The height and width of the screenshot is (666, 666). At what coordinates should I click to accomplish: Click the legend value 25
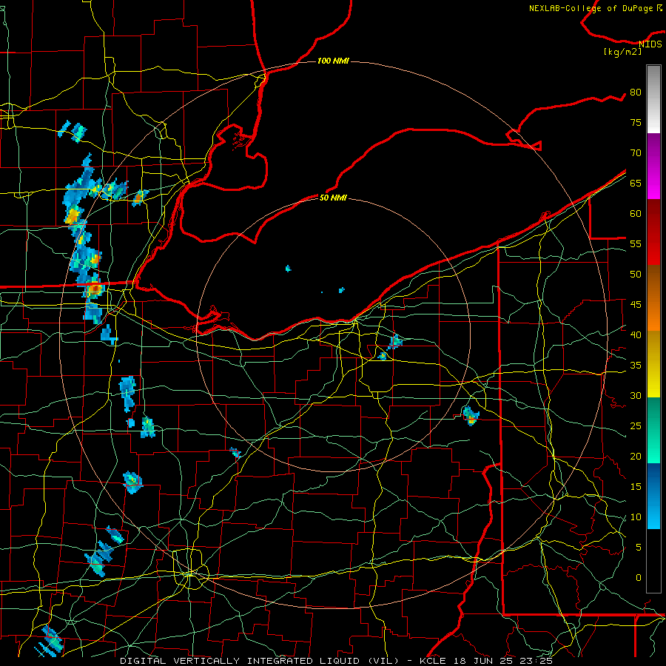pyautogui.click(x=636, y=425)
